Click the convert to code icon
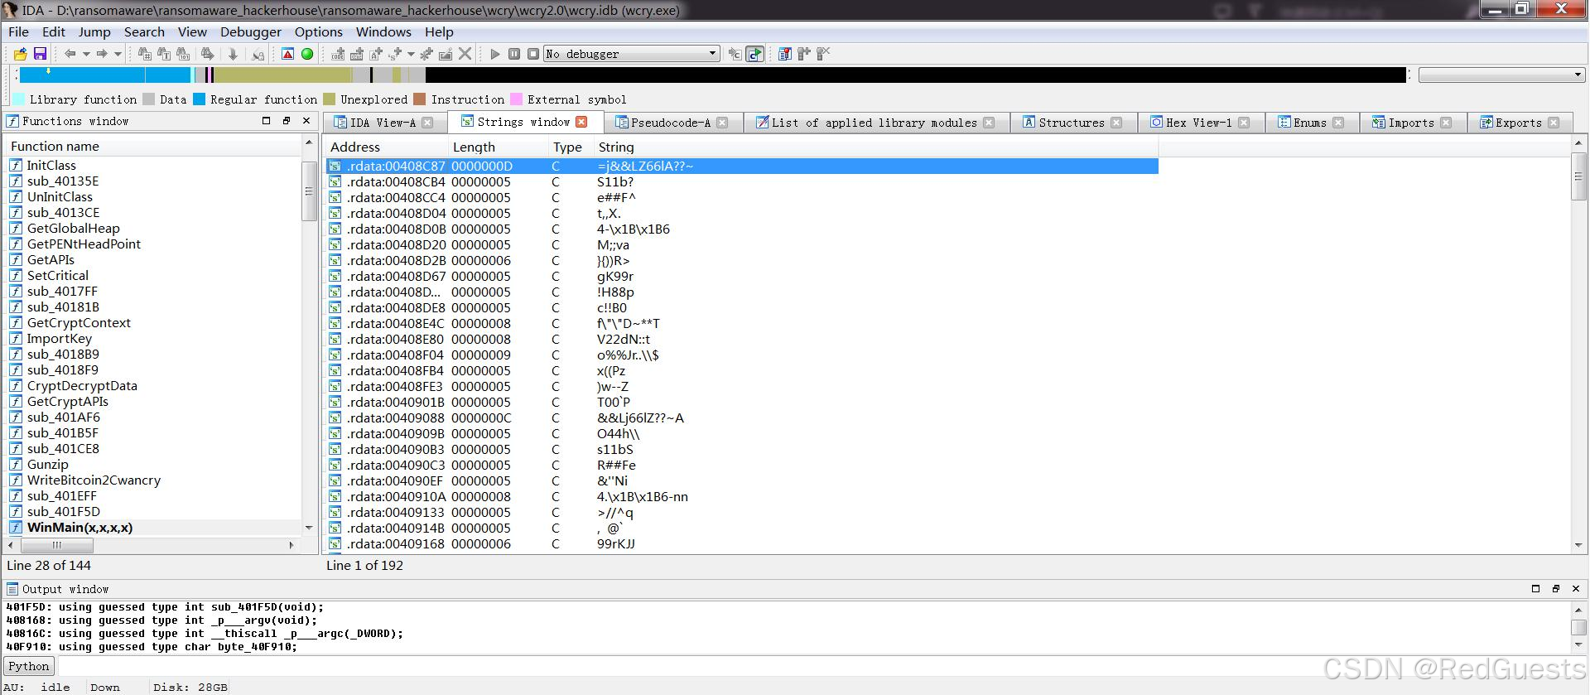Image resolution: width=1590 pixels, height=695 pixels. pos(338,54)
